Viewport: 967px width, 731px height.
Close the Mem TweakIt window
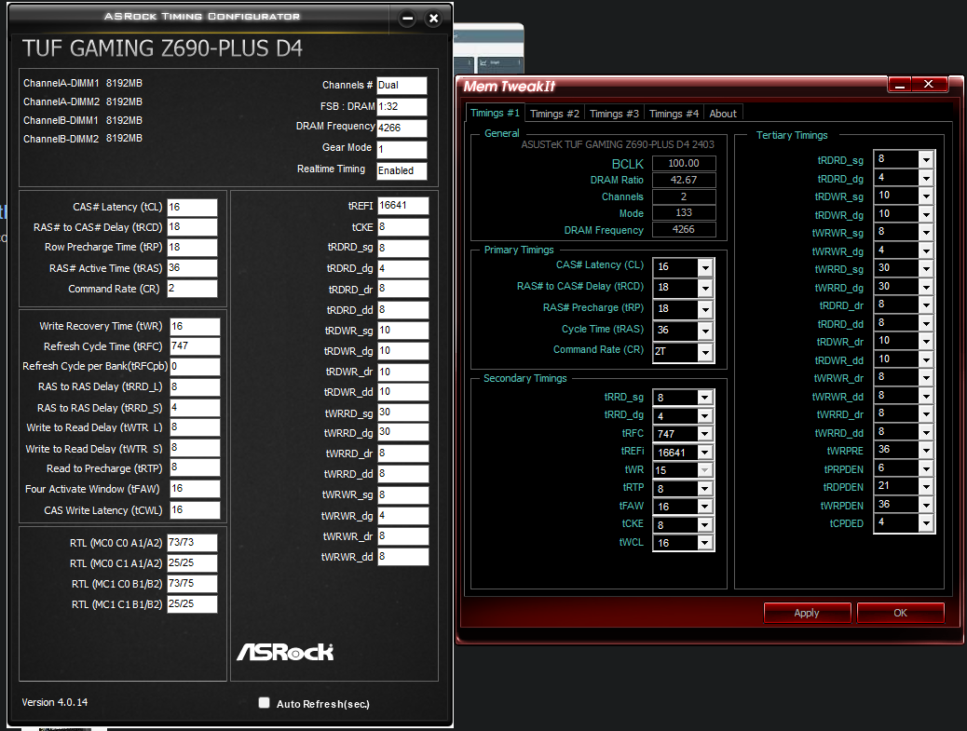click(x=929, y=85)
